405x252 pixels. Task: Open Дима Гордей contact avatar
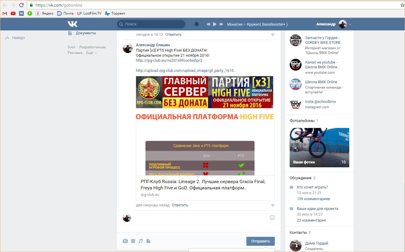point(296,246)
